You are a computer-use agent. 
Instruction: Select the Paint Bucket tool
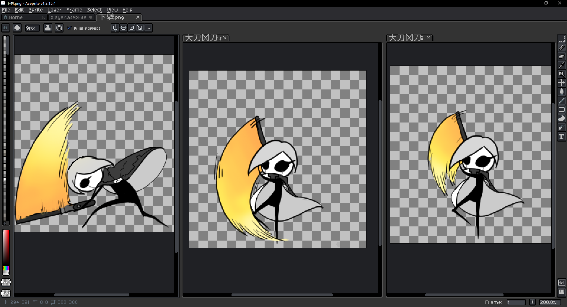[561, 92]
